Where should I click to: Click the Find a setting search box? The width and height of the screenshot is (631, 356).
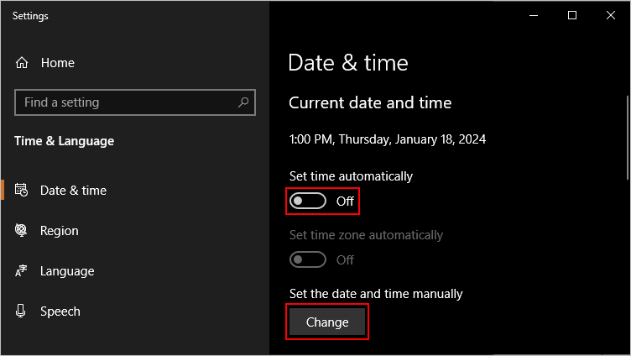tap(126, 102)
